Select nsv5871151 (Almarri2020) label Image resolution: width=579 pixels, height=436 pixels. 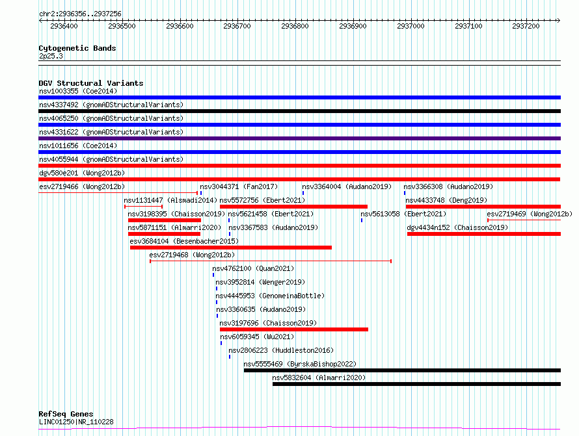point(174,227)
